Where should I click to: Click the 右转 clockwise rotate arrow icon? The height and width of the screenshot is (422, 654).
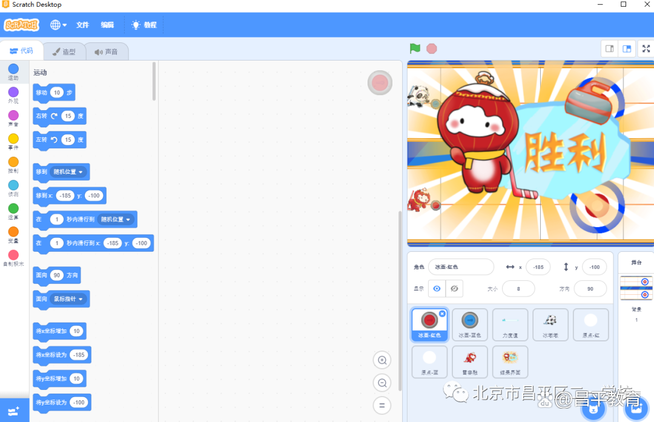pos(54,116)
